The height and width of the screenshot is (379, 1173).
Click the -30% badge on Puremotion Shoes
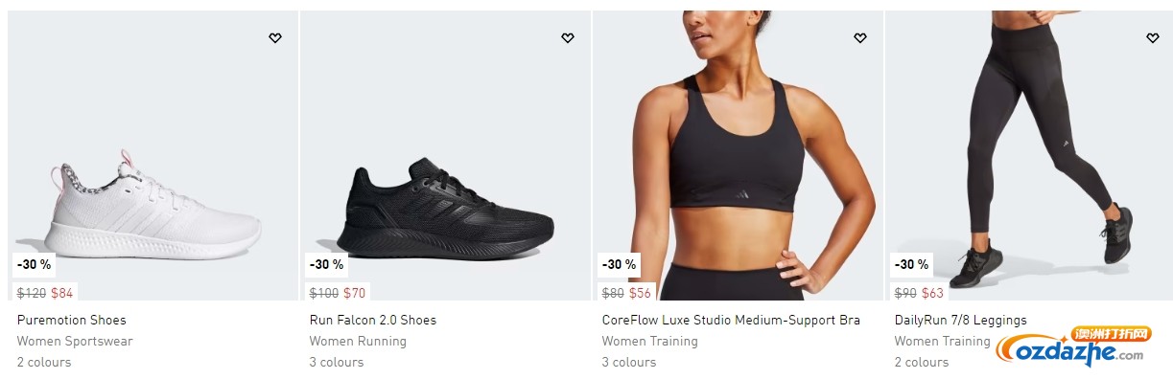click(x=33, y=265)
